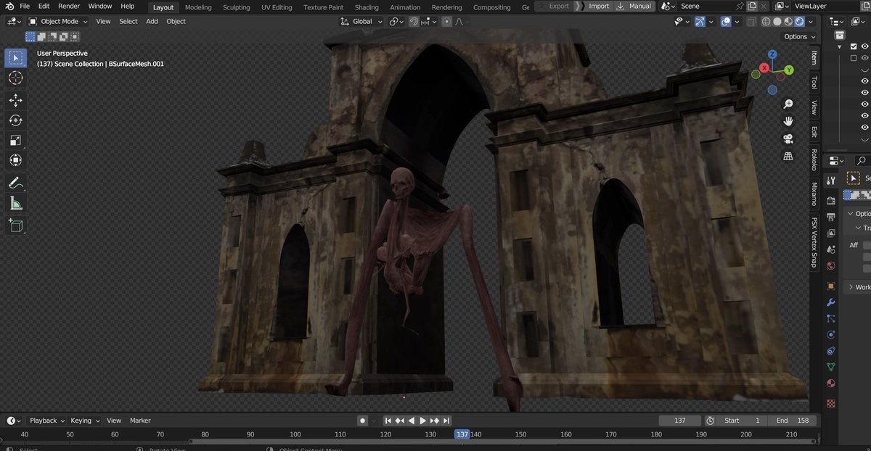Click the End frame 158 field
871x451 pixels.
click(791, 421)
